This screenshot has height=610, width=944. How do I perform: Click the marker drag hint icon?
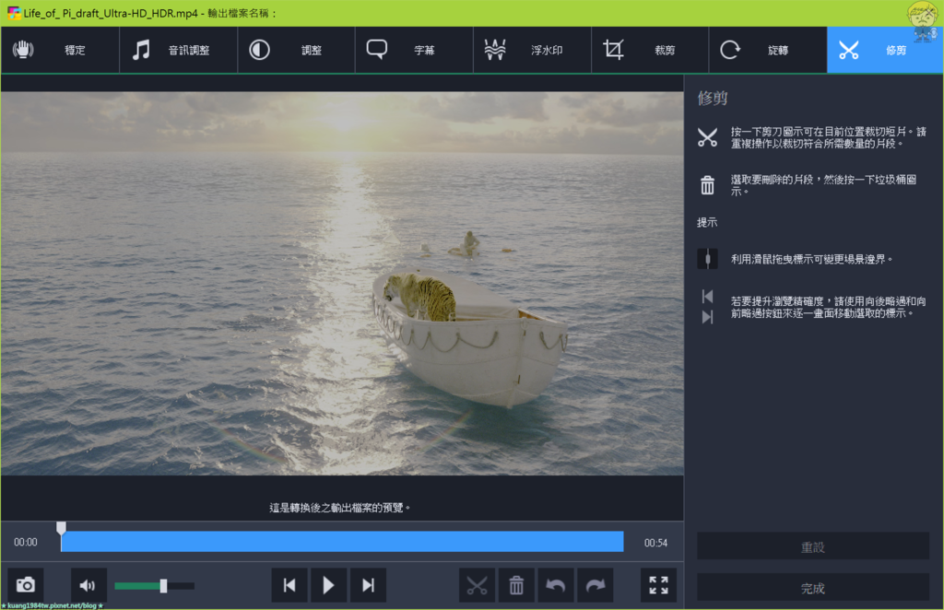pos(707,259)
